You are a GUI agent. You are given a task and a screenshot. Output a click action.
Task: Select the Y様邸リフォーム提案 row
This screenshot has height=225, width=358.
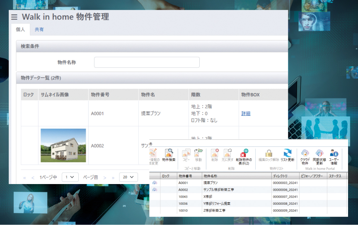pos(249,203)
